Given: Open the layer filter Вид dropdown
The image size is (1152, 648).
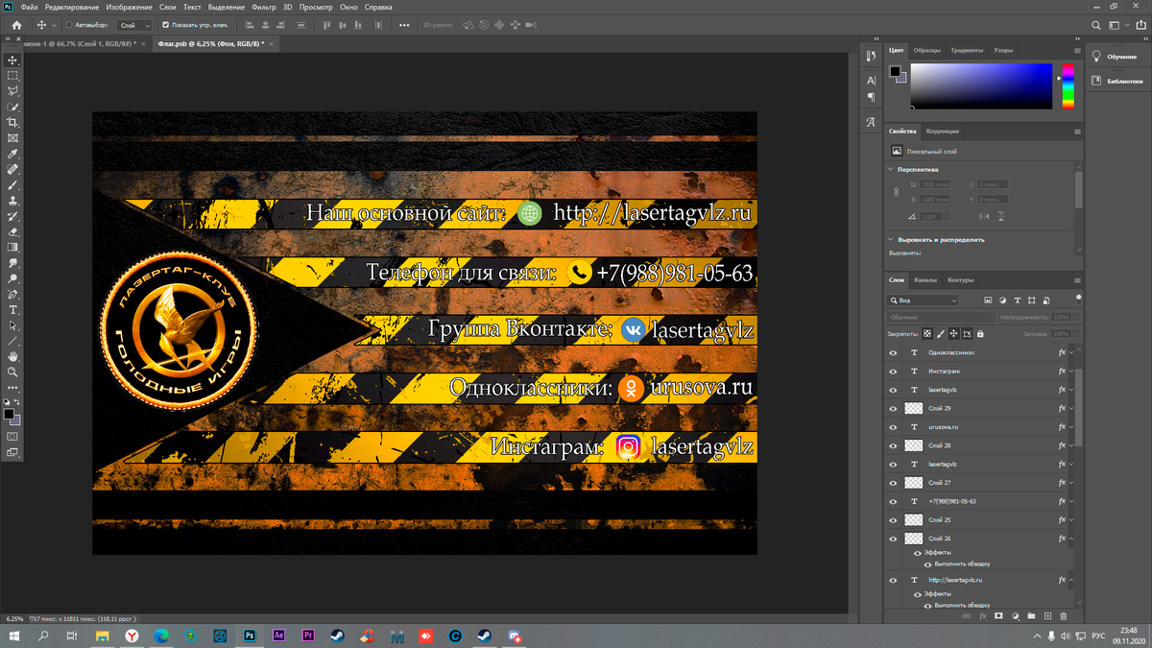Looking at the screenshot, I should point(923,300).
